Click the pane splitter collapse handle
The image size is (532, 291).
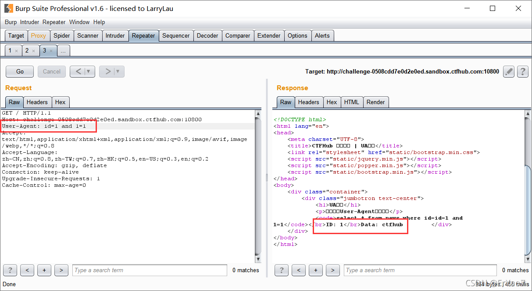[x=267, y=178]
